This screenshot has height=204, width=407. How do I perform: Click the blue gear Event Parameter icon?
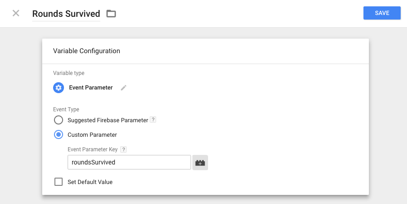click(59, 88)
